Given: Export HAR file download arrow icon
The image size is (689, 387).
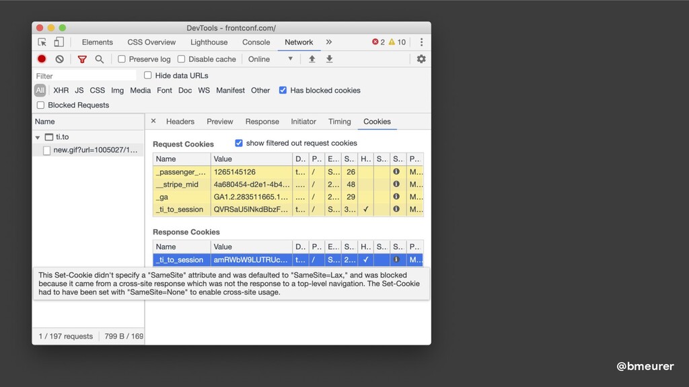Looking at the screenshot, I should [x=329, y=59].
